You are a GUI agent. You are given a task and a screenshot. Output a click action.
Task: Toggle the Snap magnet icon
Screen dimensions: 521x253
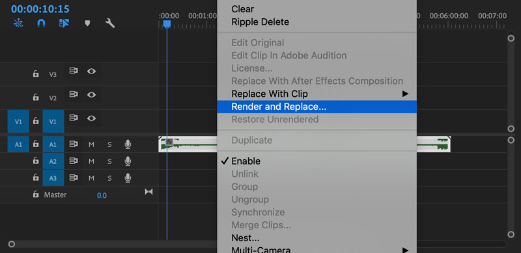(41, 23)
